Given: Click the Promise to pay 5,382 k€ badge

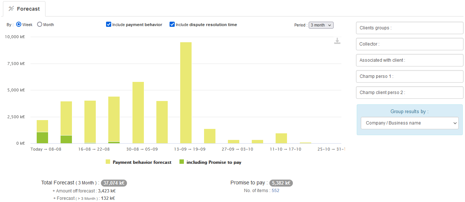Looking at the screenshot, I should click(281, 183).
